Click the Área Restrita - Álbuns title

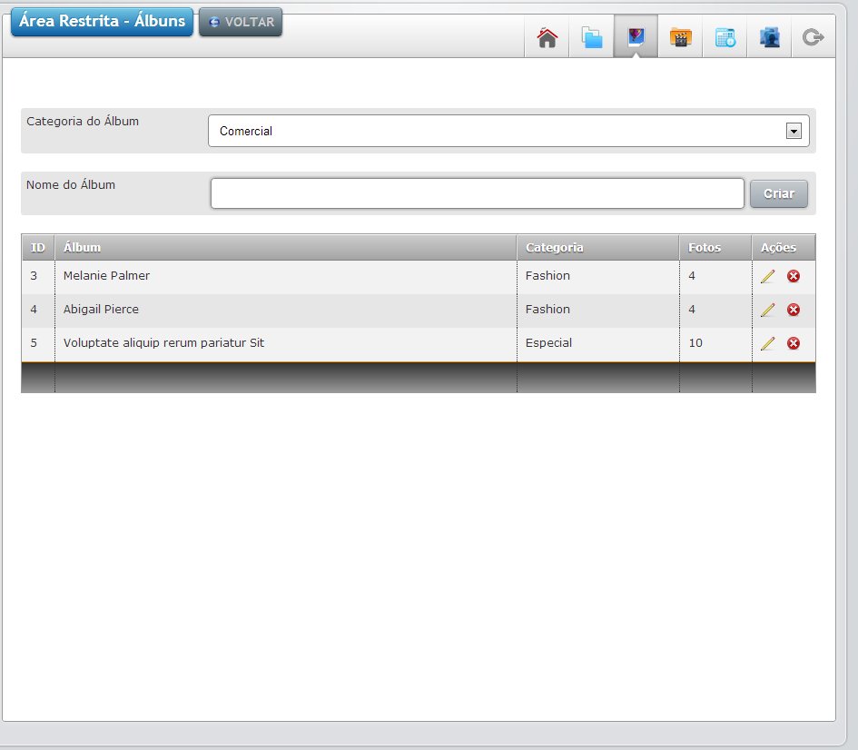pos(102,21)
